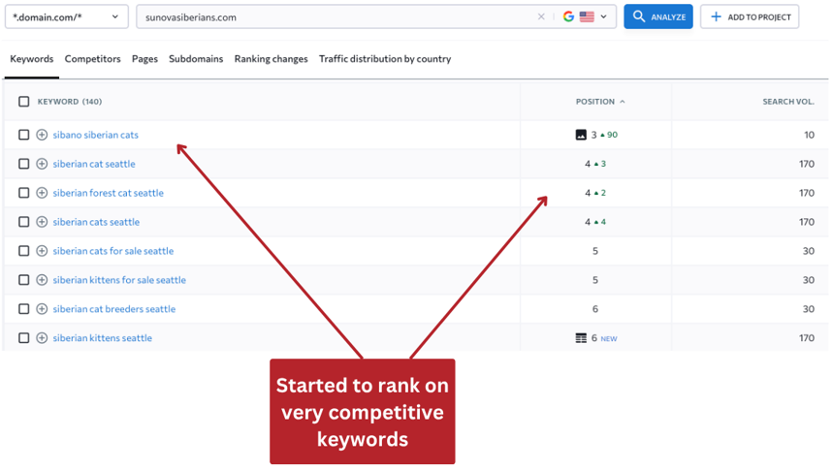Viewport: 832px width, 470px height.
Task: Open Traffic distribution by country tab
Action: (x=385, y=59)
